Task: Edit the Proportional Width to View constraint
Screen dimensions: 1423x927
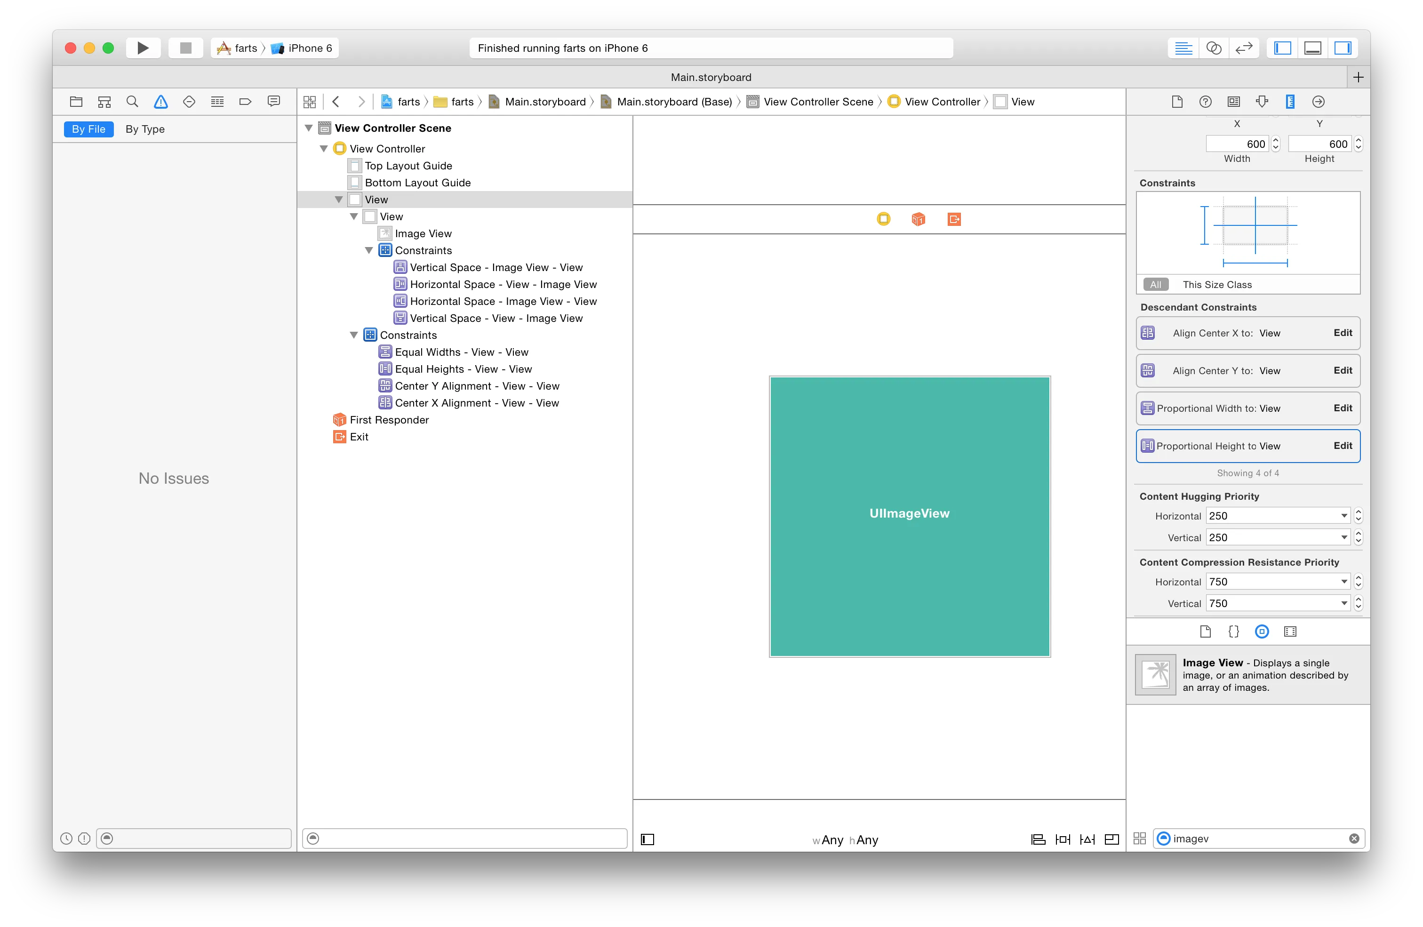Action: tap(1343, 408)
